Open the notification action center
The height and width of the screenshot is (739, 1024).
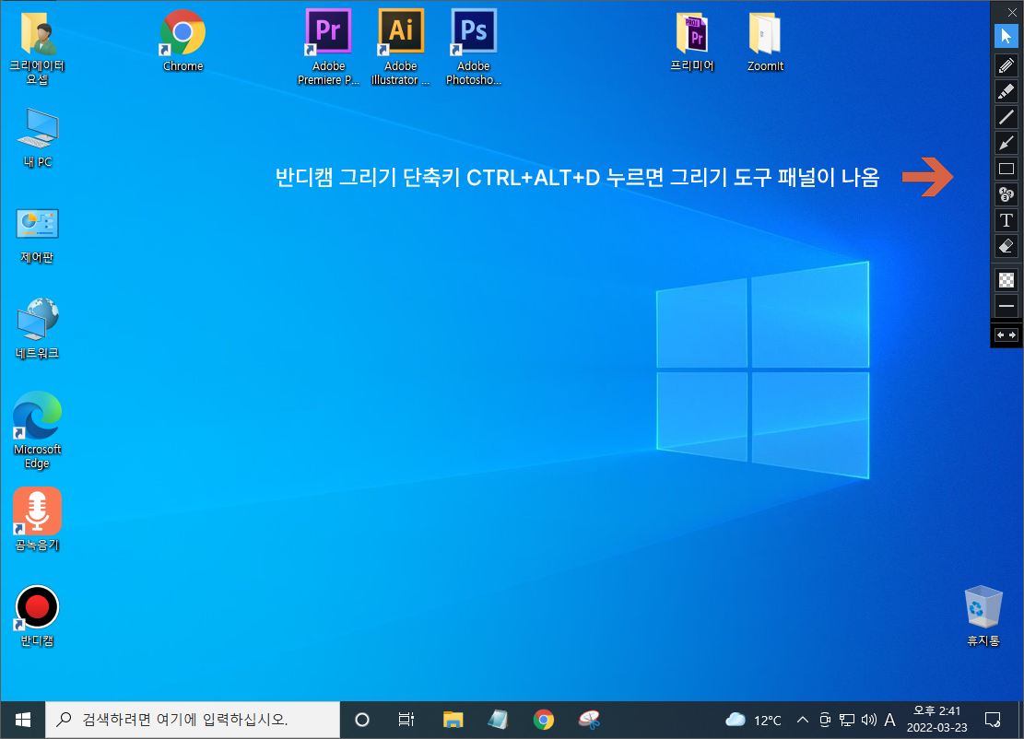993,720
